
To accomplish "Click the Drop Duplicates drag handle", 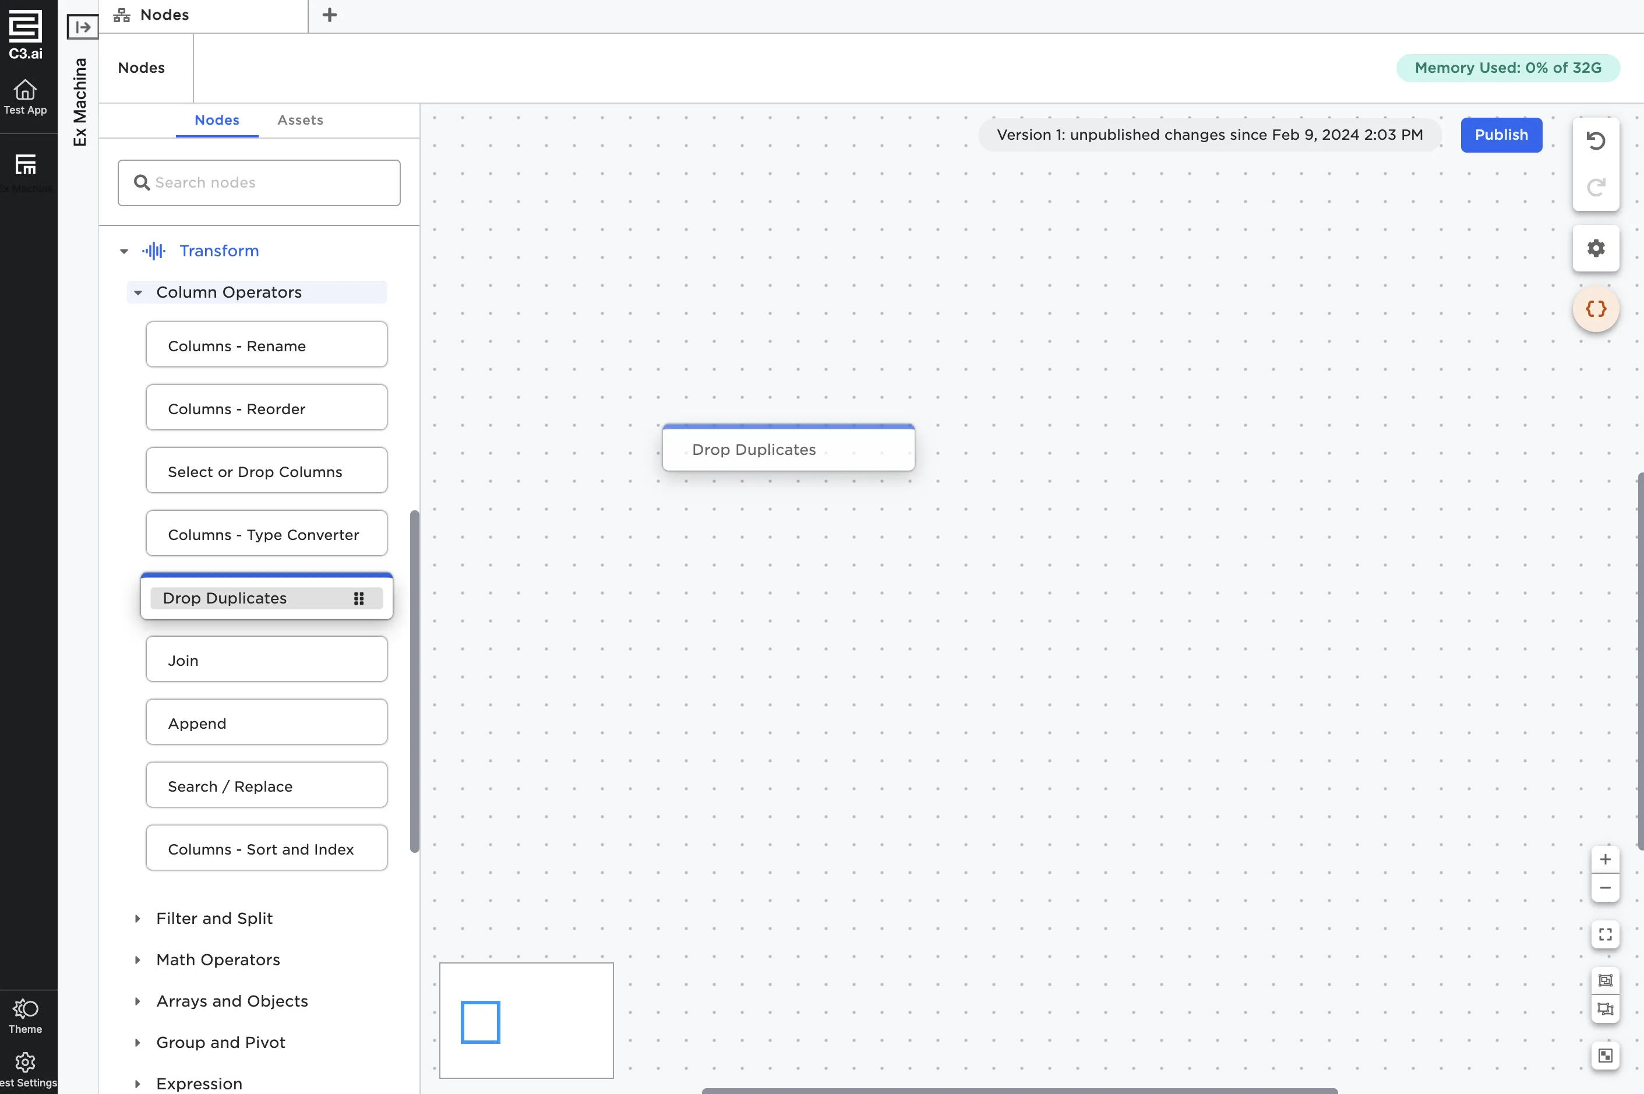I will tap(359, 599).
